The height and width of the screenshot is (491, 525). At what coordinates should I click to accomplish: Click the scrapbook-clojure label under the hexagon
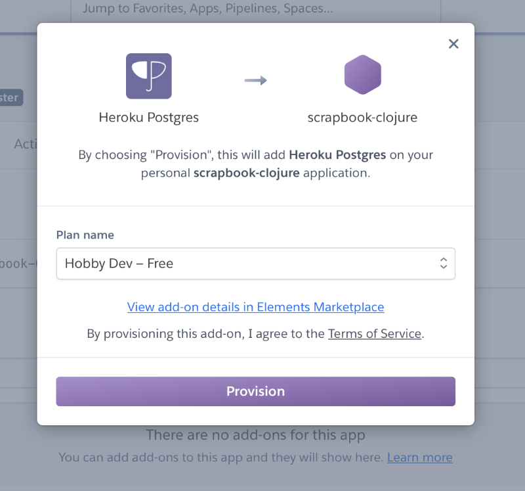(x=363, y=118)
